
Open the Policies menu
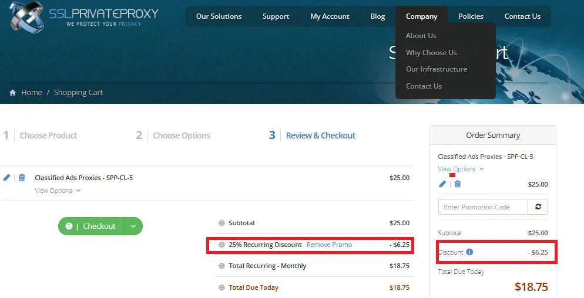click(x=471, y=16)
